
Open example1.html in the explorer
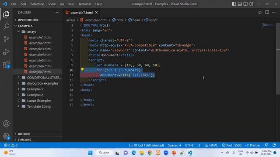[x=38, y=38]
